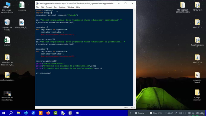
Task: Select the Papelera de reciclaje icon
Action: [7, 25]
